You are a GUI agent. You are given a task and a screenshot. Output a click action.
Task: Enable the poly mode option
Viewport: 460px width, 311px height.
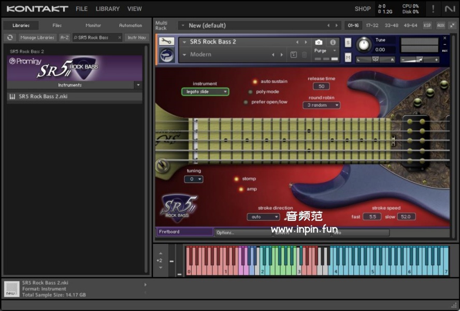coord(251,92)
